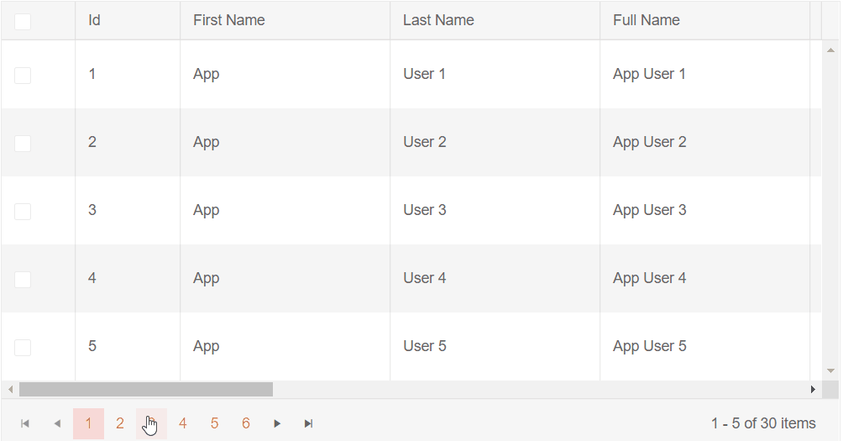Screen dimensions: 843x441
Task: Sort by the First Name column header
Action: coord(229,20)
